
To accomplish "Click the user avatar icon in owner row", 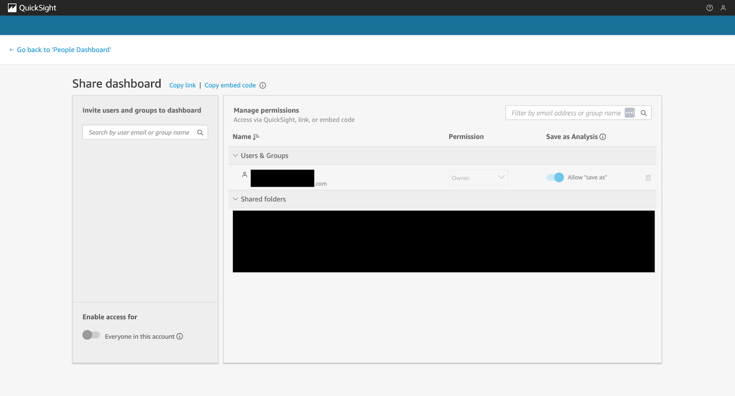I will 245,174.
